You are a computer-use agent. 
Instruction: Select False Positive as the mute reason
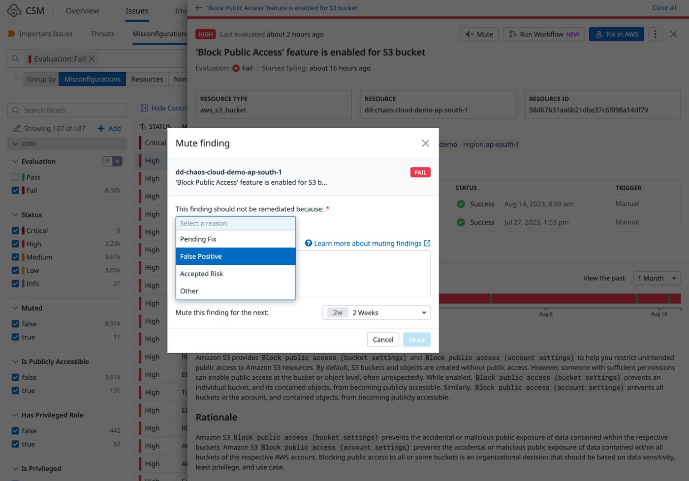201,256
